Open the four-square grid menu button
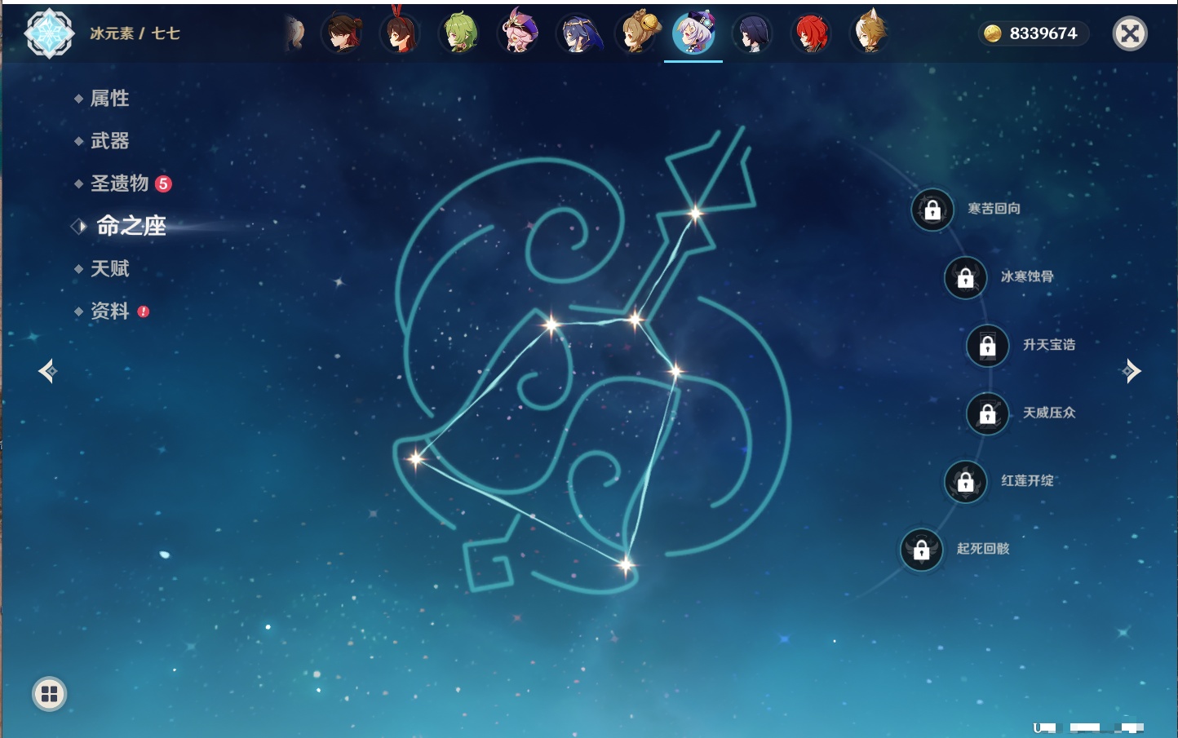Viewport: 1178px width, 738px height. [x=49, y=694]
